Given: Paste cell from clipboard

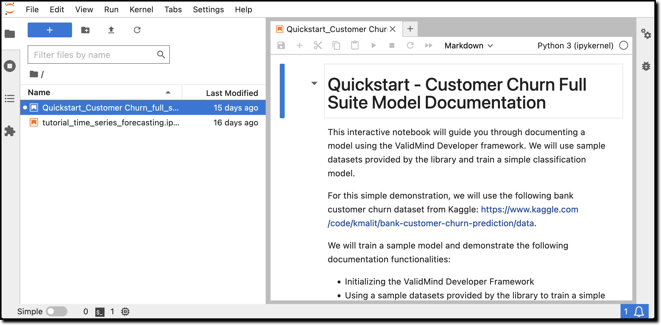Looking at the screenshot, I should pos(355,45).
